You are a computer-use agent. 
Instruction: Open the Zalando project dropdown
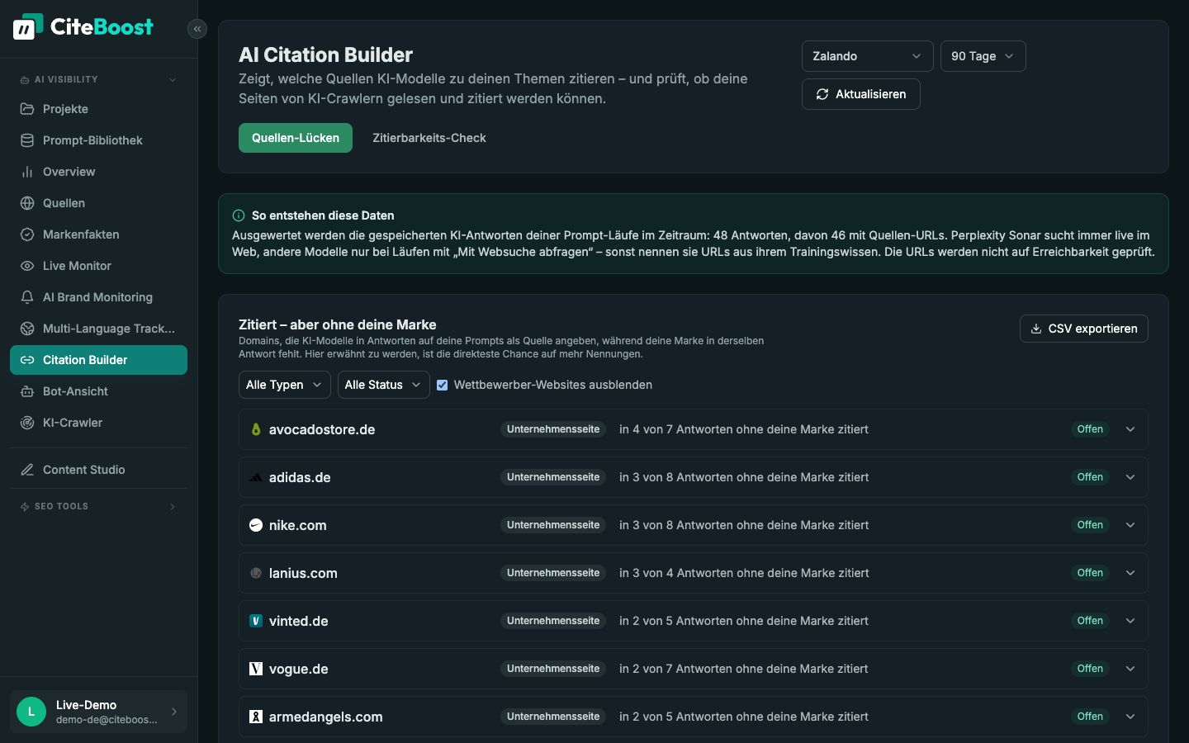tap(867, 56)
